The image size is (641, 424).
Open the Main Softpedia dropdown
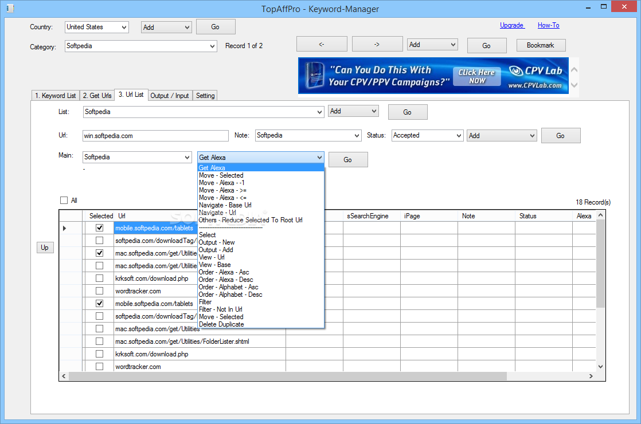[x=187, y=157]
